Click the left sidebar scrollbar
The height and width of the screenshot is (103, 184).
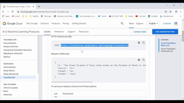38,54
